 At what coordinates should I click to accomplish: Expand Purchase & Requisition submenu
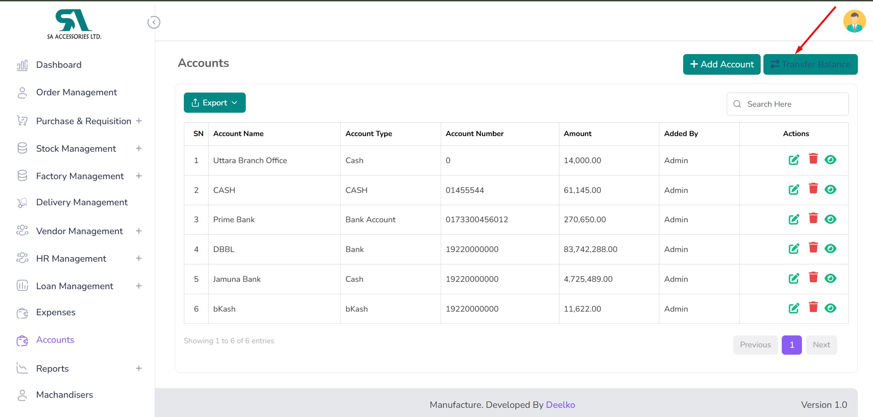pyautogui.click(x=138, y=121)
